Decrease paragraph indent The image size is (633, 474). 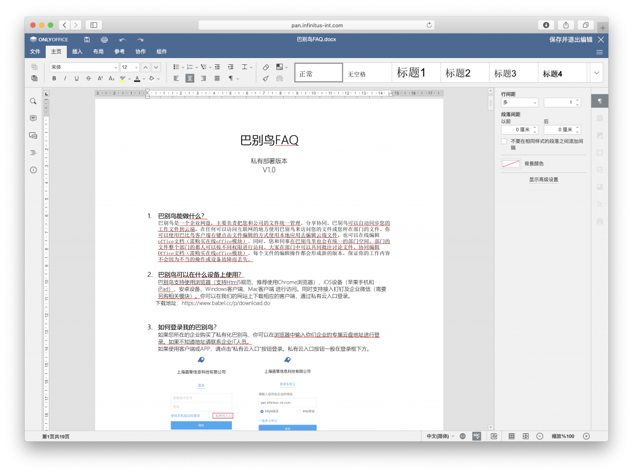click(217, 67)
